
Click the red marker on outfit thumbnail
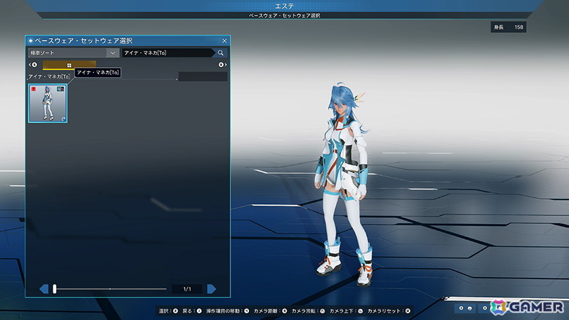coord(34,89)
